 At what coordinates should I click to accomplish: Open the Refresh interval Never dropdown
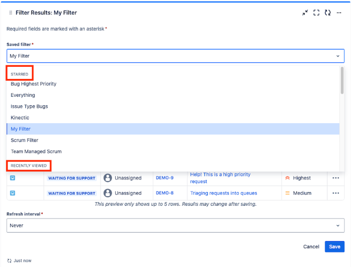(175, 226)
